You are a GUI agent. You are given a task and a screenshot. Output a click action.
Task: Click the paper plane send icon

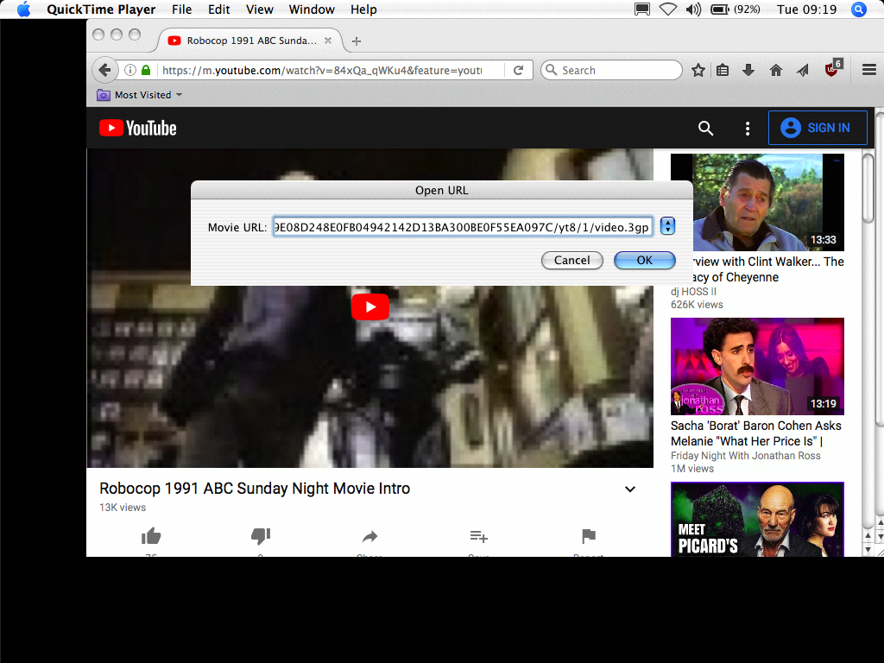(x=802, y=70)
